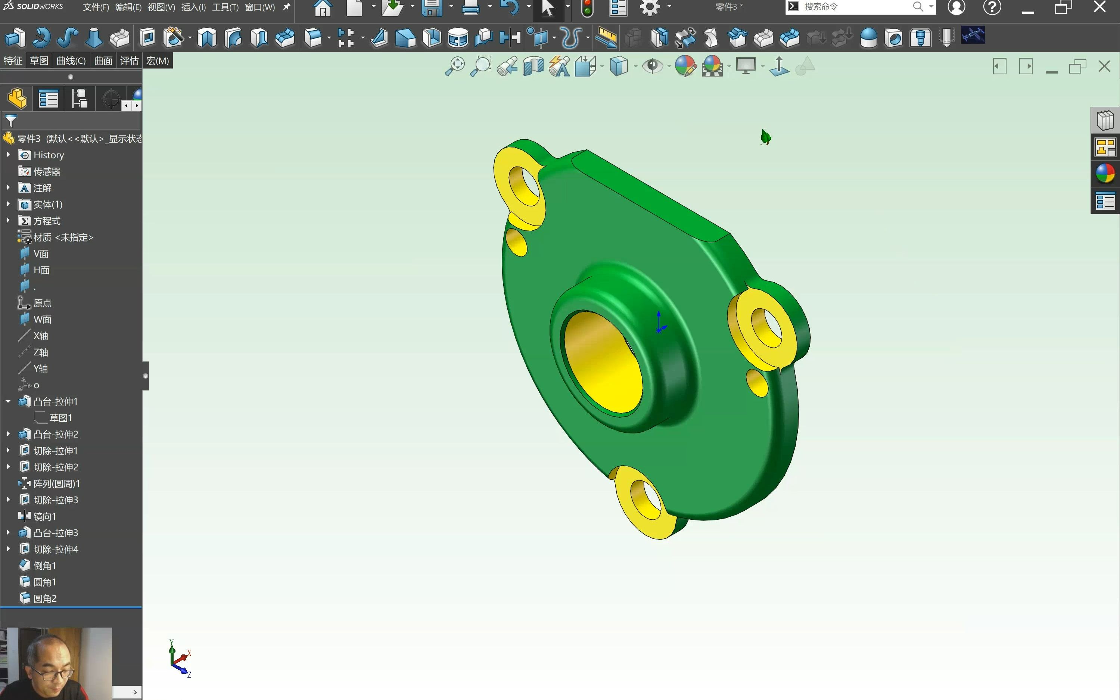
Task: Open the Curves tool
Action: coord(571,38)
